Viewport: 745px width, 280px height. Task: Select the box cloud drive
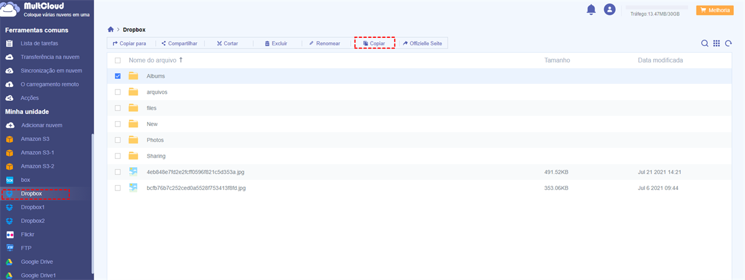point(25,180)
